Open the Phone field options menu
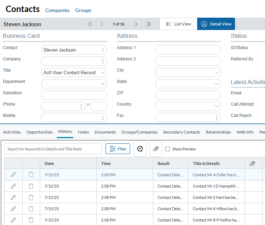265x225 pixels. 81,106
